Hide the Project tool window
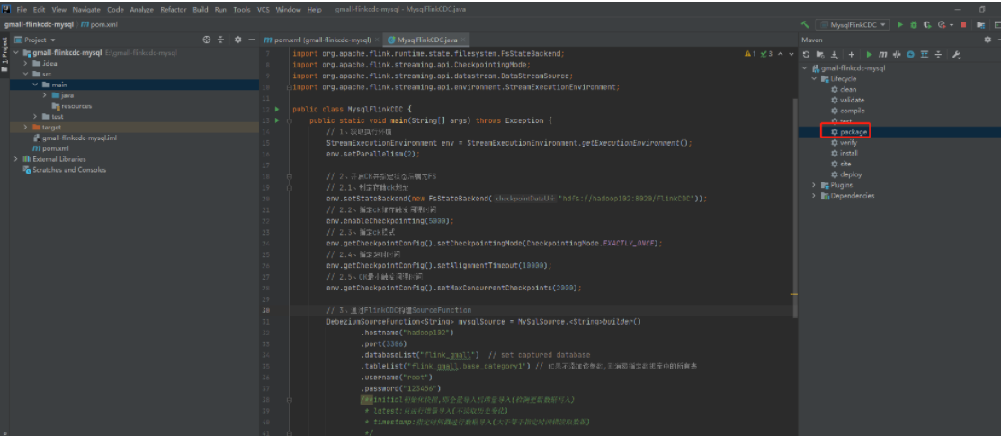 pyautogui.click(x=252, y=40)
